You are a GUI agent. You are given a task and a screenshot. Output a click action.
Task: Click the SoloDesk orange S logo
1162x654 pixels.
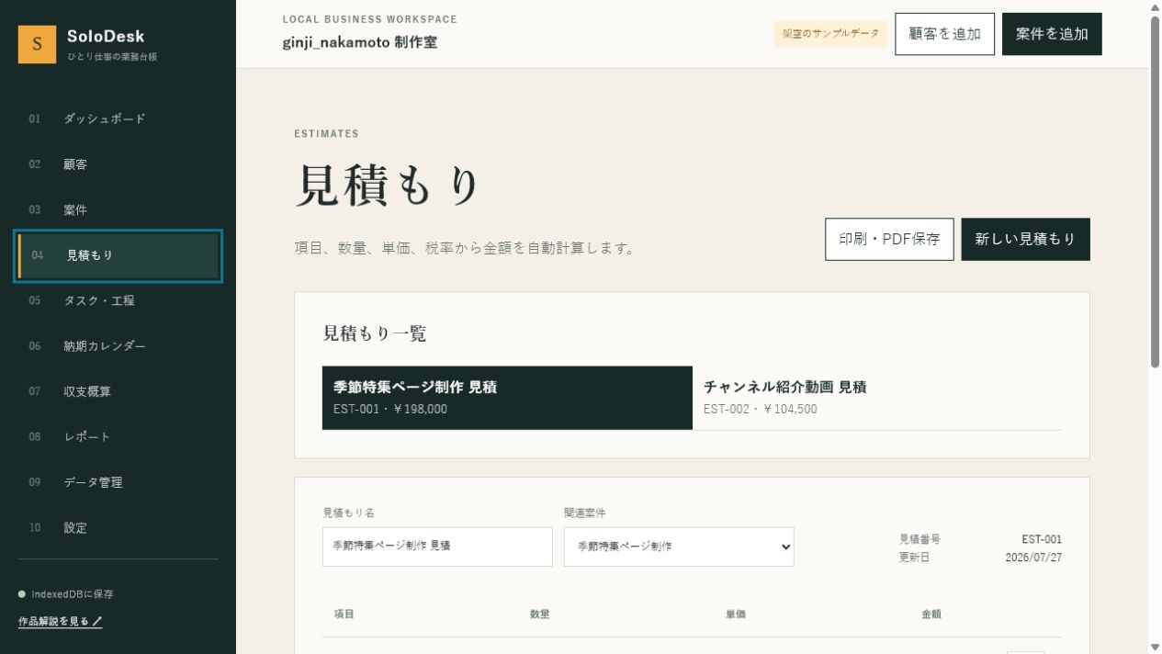pyautogui.click(x=37, y=44)
